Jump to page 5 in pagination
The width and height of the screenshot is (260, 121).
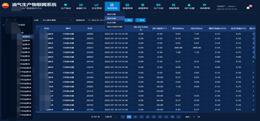point(154,117)
